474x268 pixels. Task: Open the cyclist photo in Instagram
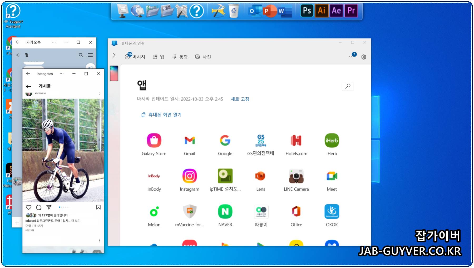coord(63,150)
